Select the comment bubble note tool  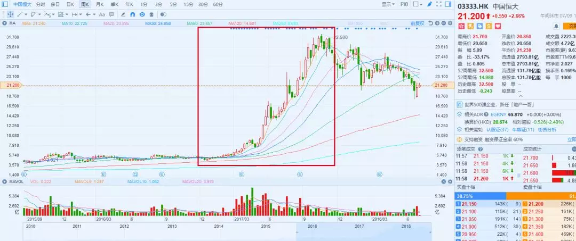point(111,14)
